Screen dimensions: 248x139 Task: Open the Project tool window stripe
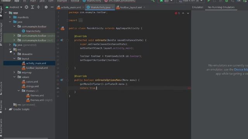pyautogui.click(x=1, y=11)
